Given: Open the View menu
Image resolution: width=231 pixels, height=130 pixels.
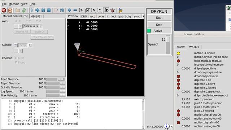Looking at the screenshot, I should coord(24,4).
